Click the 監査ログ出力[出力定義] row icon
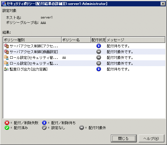Image resolution: width=167 pixels, height=145 pixels. point(6,69)
